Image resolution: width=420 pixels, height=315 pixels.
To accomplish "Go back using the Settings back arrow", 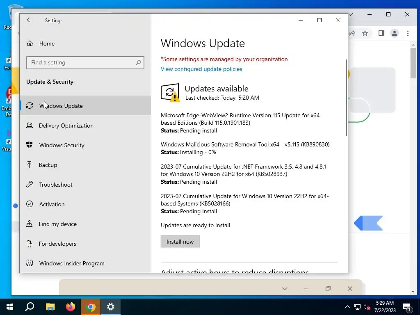I will [x=30, y=20].
